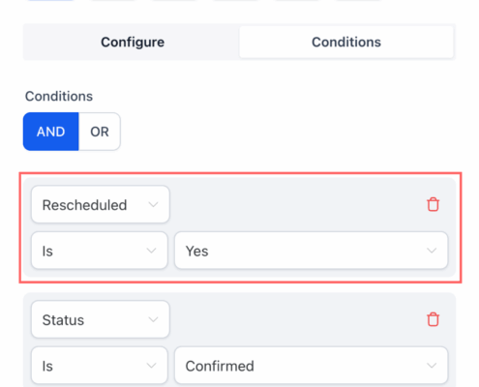
Task: Click the chevron in the Confirmed dropdown
Action: click(432, 366)
